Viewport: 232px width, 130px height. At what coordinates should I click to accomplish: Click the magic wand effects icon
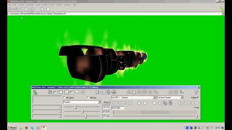(182, 92)
